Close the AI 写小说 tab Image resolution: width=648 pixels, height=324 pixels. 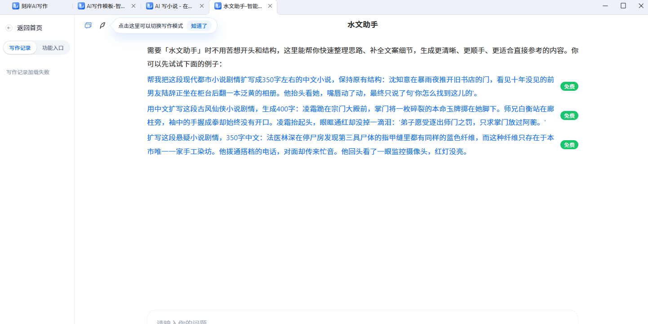click(202, 6)
